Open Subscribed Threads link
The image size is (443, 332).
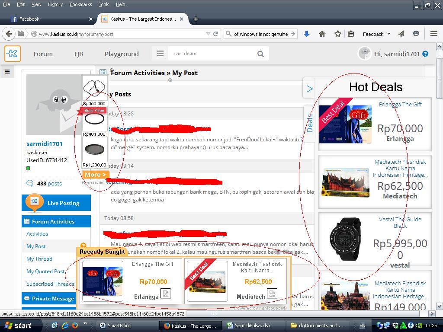[50, 284]
